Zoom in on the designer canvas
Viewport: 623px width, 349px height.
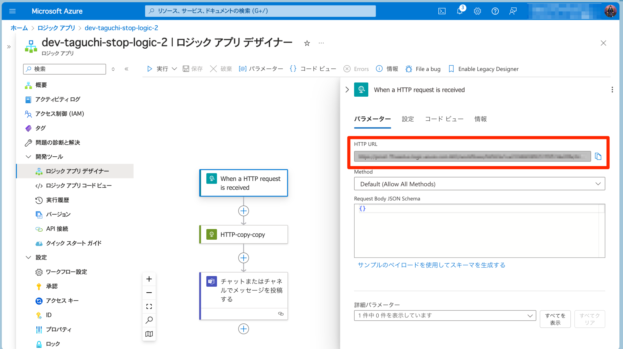click(x=149, y=279)
